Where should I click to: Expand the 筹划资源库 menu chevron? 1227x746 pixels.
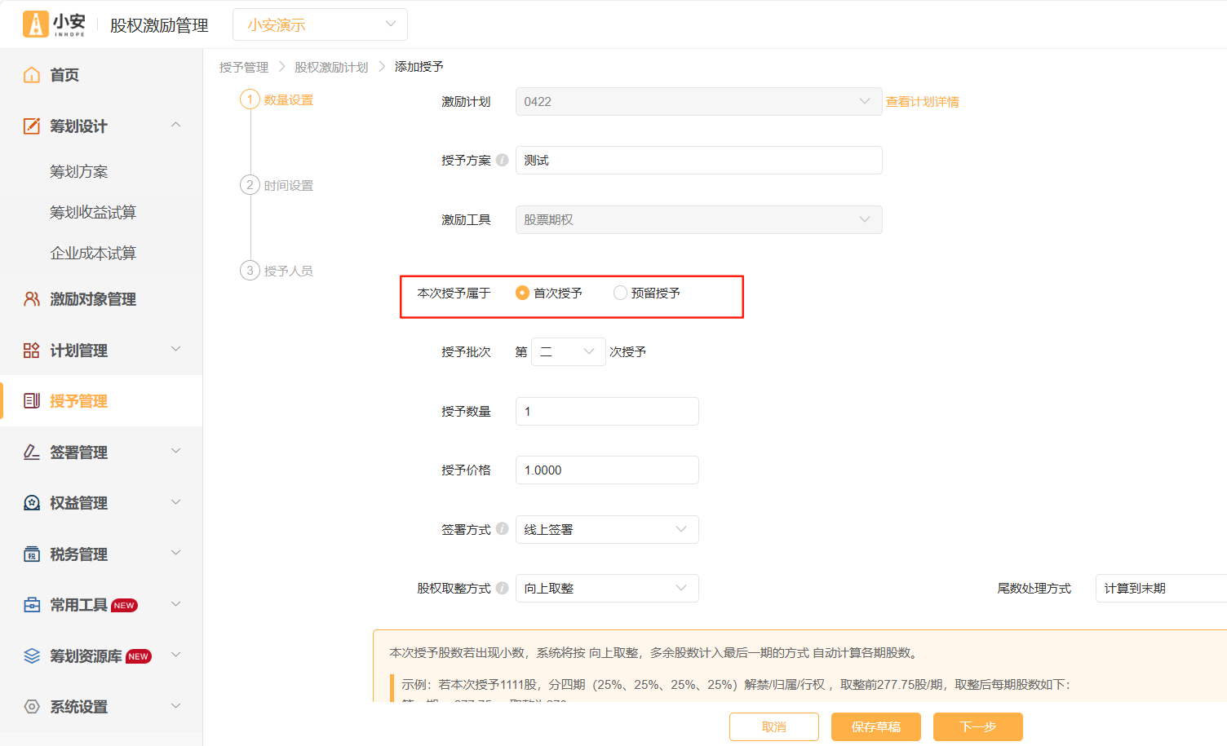(x=175, y=655)
